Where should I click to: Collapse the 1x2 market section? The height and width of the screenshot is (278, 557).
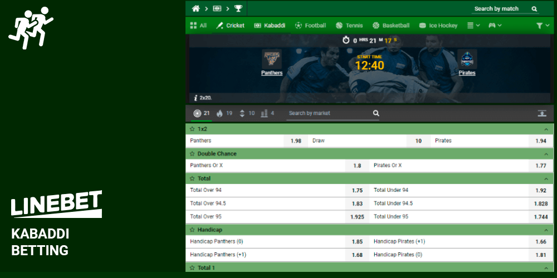coord(546,129)
